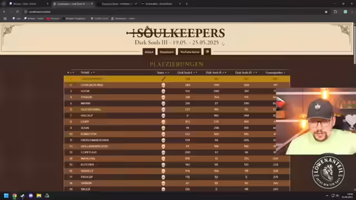Show hidden system tray icons chevron
356x200 pixels.
(327, 196)
